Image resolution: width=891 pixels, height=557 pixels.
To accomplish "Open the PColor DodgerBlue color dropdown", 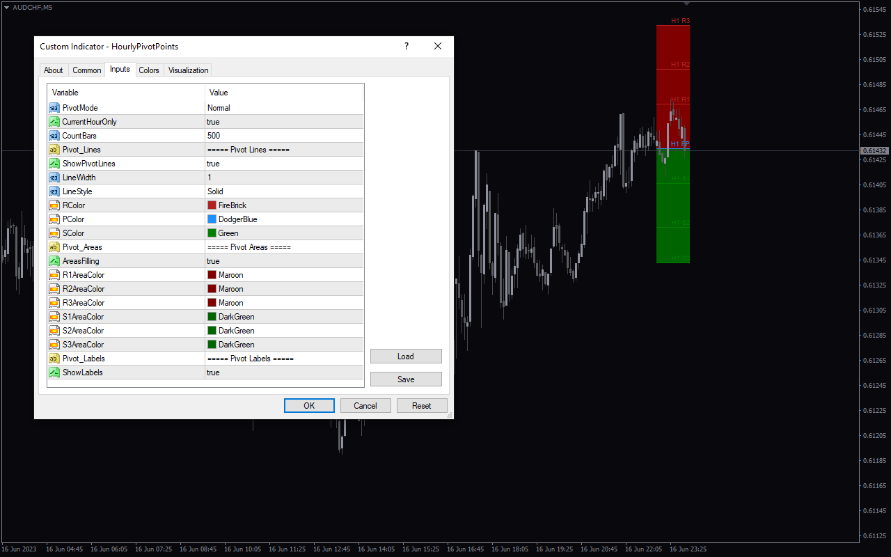I will [x=284, y=219].
